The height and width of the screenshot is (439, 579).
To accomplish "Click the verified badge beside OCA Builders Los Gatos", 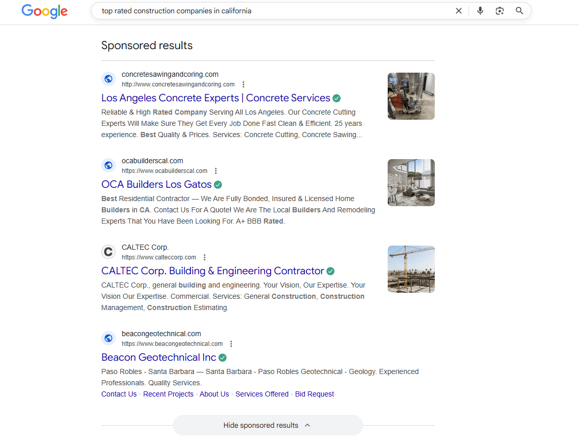I will [x=218, y=184].
